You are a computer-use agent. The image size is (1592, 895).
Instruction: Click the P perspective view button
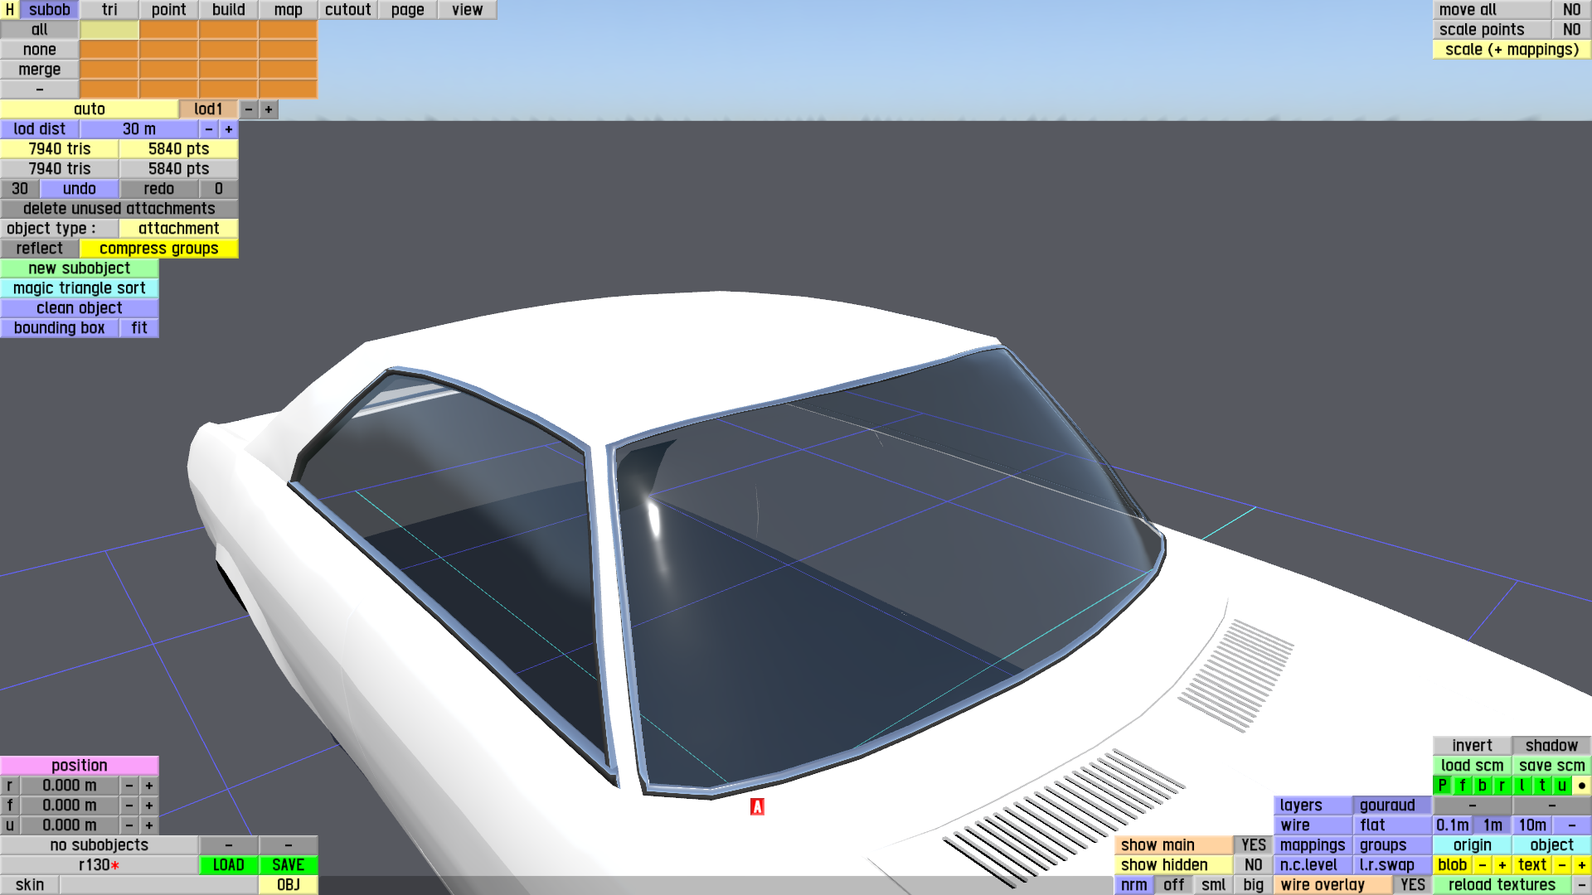pos(1442,785)
